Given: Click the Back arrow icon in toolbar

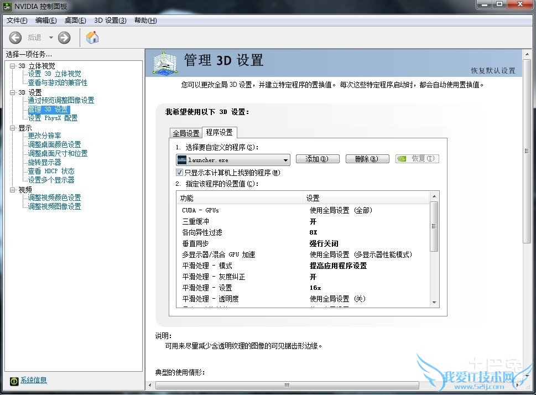Looking at the screenshot, I should pyautogui.click(x=15, y=38).
